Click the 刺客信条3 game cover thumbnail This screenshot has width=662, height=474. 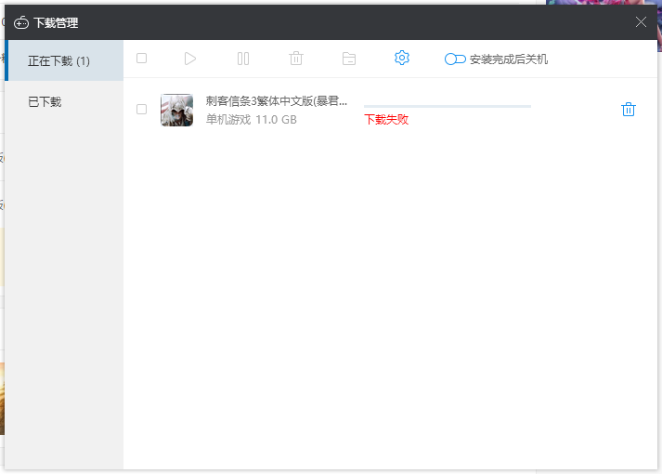[x=177, y=110]
